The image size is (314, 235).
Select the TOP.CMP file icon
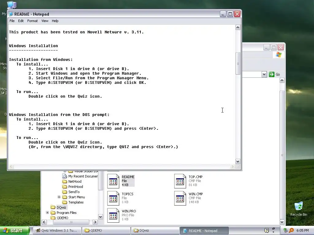[x=180, y=181]
